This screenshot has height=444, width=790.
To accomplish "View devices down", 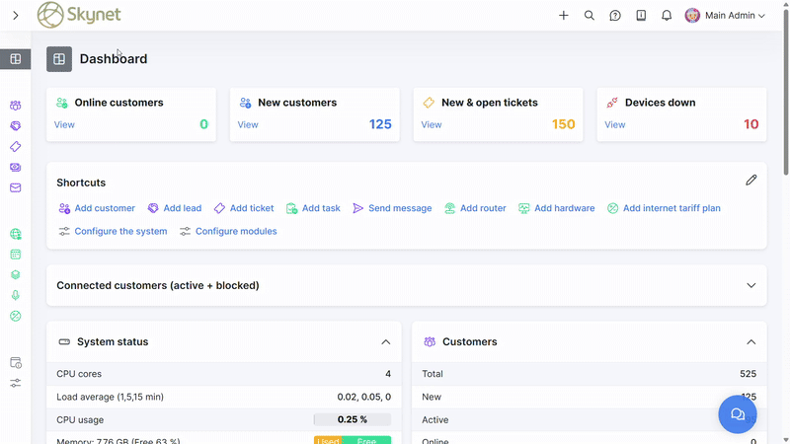I will pos(614,124).
